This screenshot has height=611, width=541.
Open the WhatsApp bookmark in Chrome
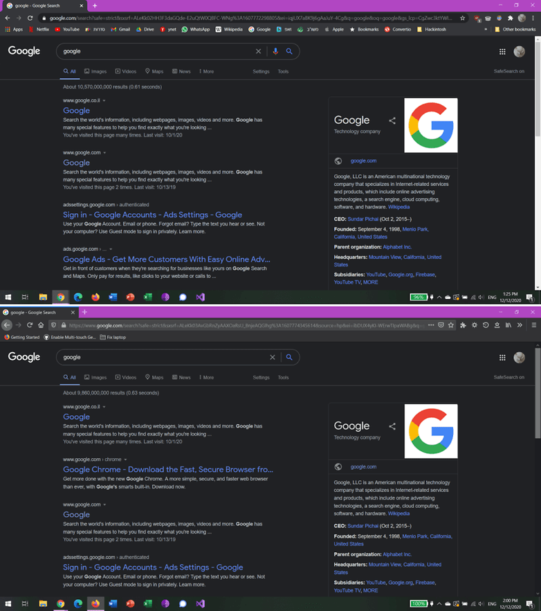point(196,29)
